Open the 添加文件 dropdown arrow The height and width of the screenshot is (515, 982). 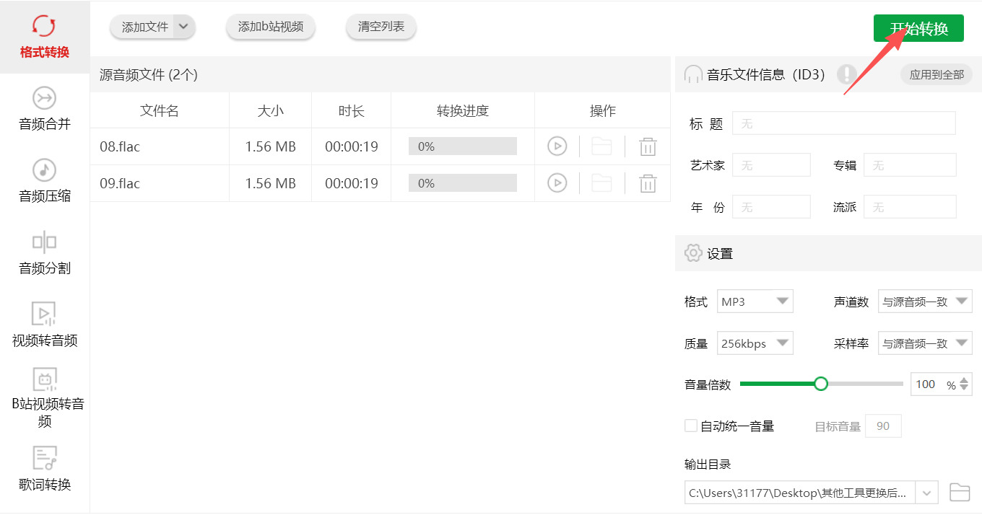(x=184, y=27)
